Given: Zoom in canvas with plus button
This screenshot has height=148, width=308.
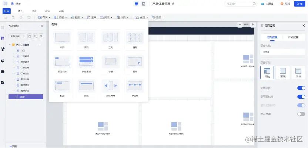Looking at the screenshot, I should pos(252,24).
